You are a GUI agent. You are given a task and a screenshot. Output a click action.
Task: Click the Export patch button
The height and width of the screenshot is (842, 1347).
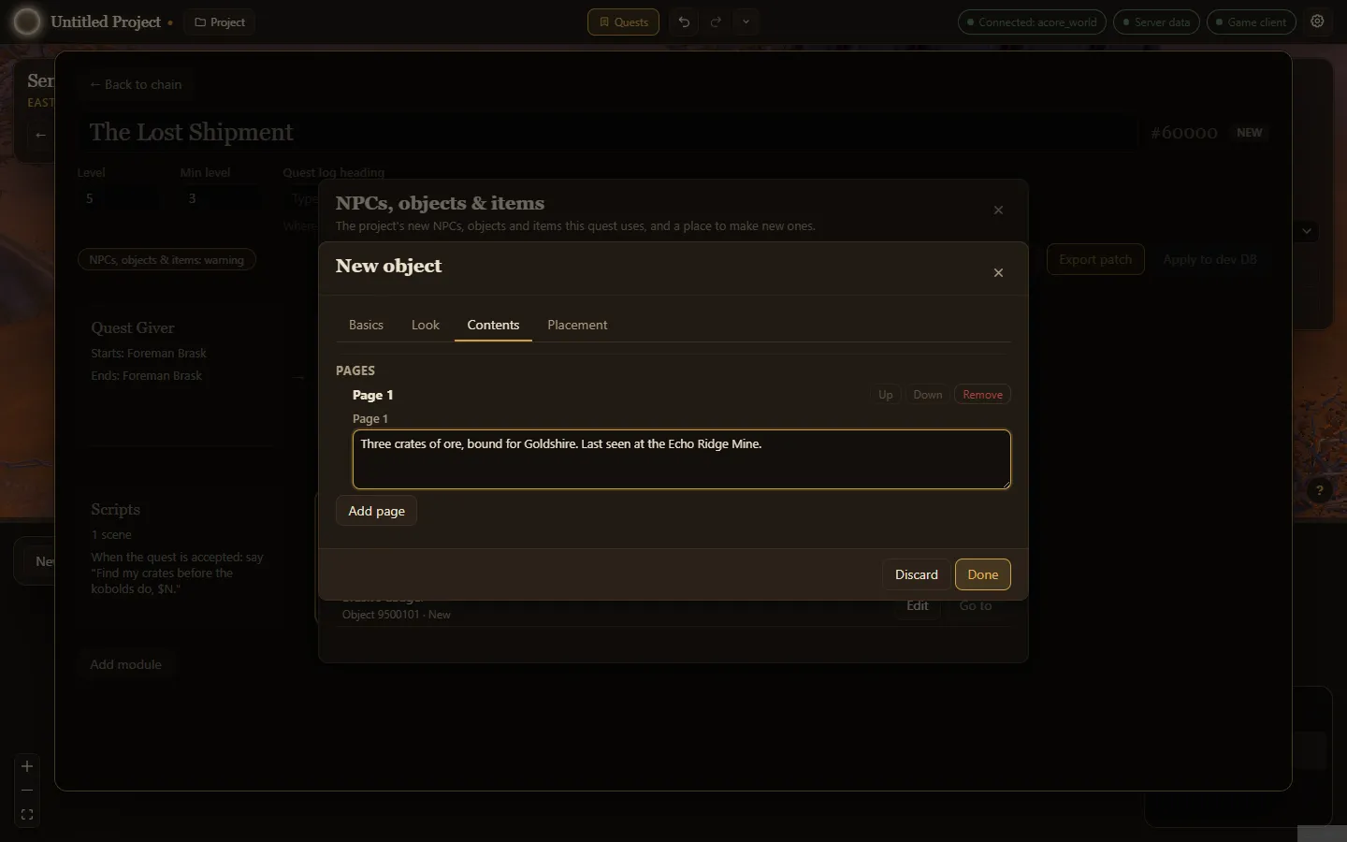(x=1095, y=259)
